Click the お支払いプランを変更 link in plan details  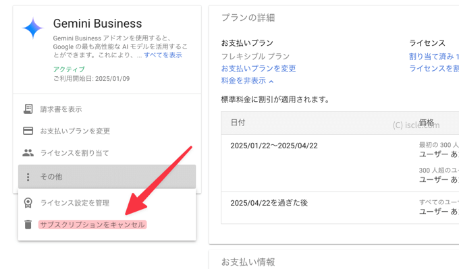pos(259,68)
